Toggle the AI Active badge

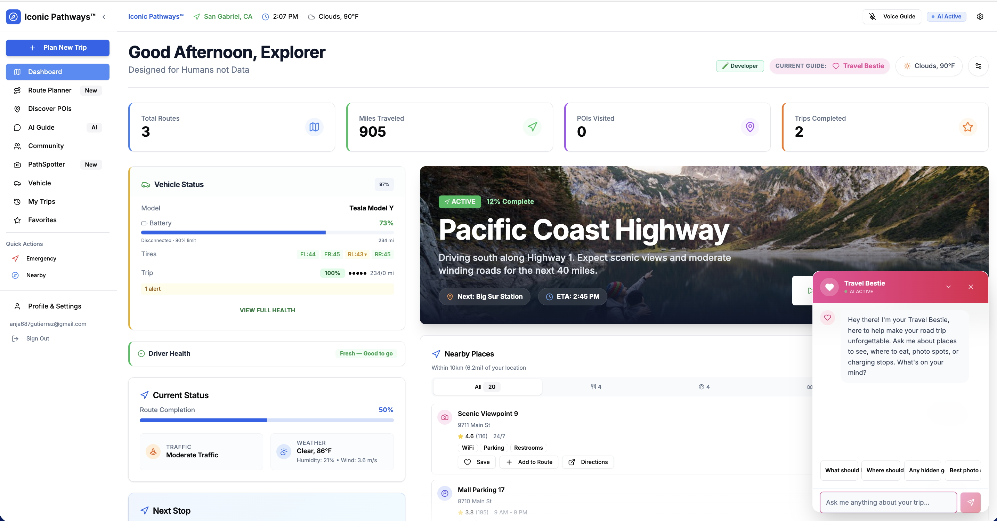[946, 17]
